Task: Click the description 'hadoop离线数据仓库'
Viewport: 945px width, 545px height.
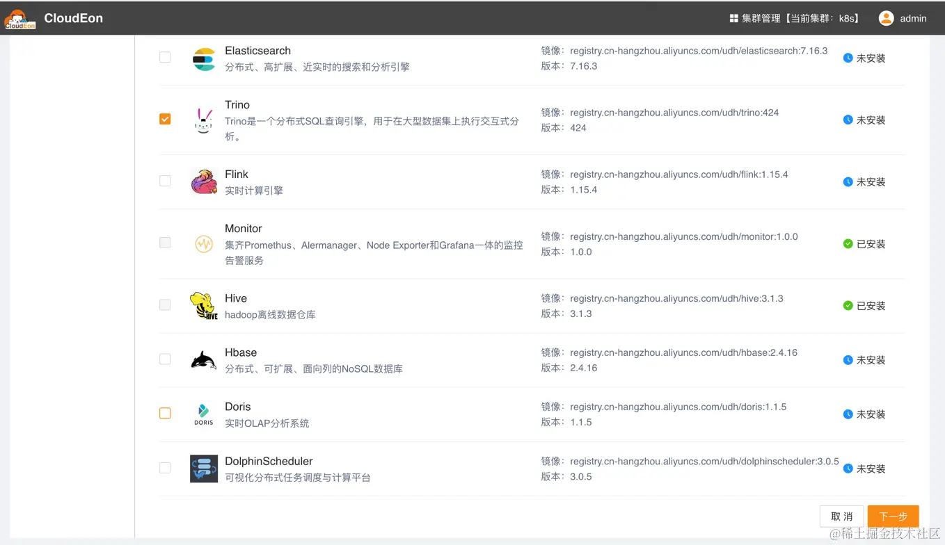Action: [270, 314]
